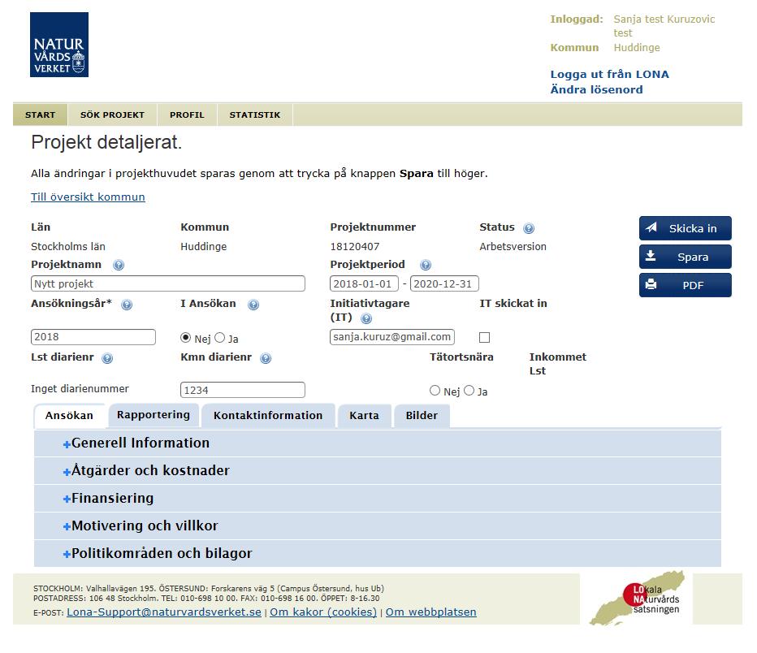Click the Initiativtagare email input field

point(392,337)
